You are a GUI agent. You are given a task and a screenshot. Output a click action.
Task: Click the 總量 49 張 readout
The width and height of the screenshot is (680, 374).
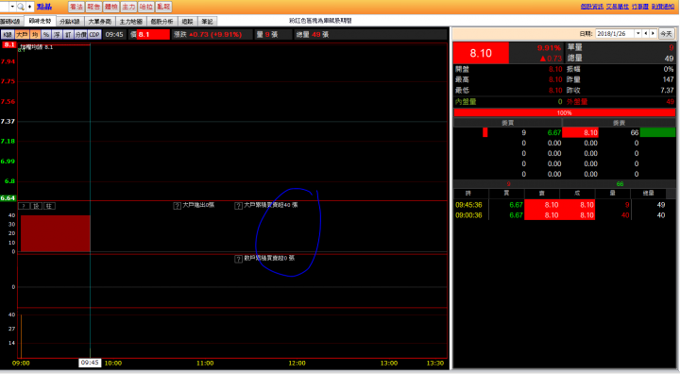coord(313,35)
